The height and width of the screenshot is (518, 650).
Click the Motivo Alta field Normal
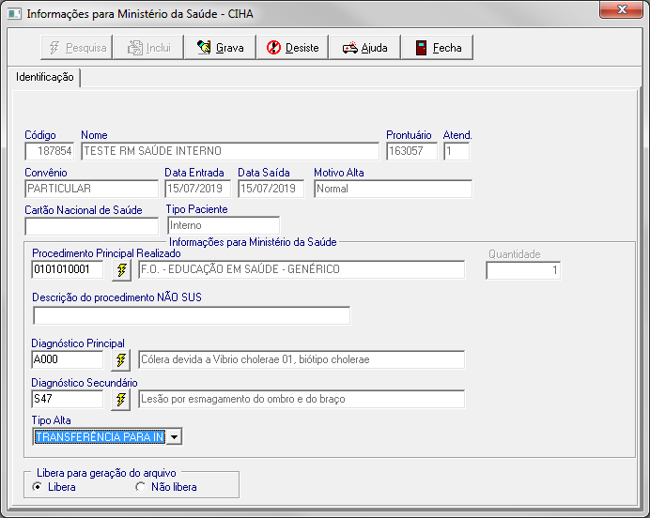[393, 189]
